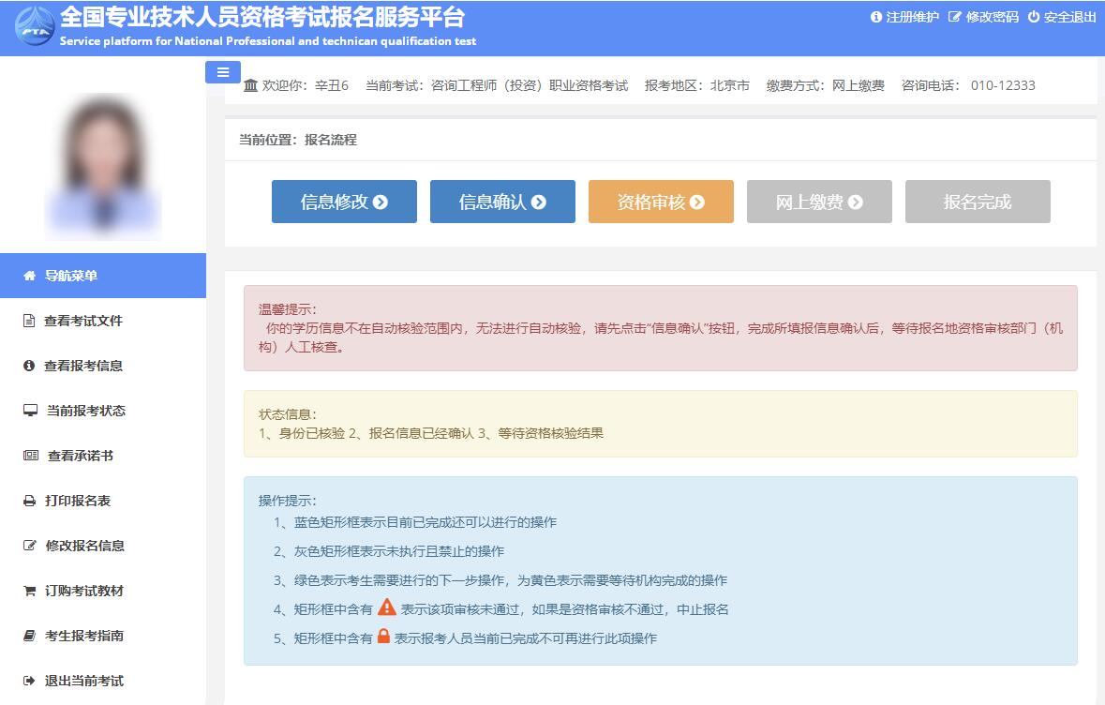Click the book icon for 考生报考指南
This screenshot has height=705, width=1105.
(x=29, y=636)
